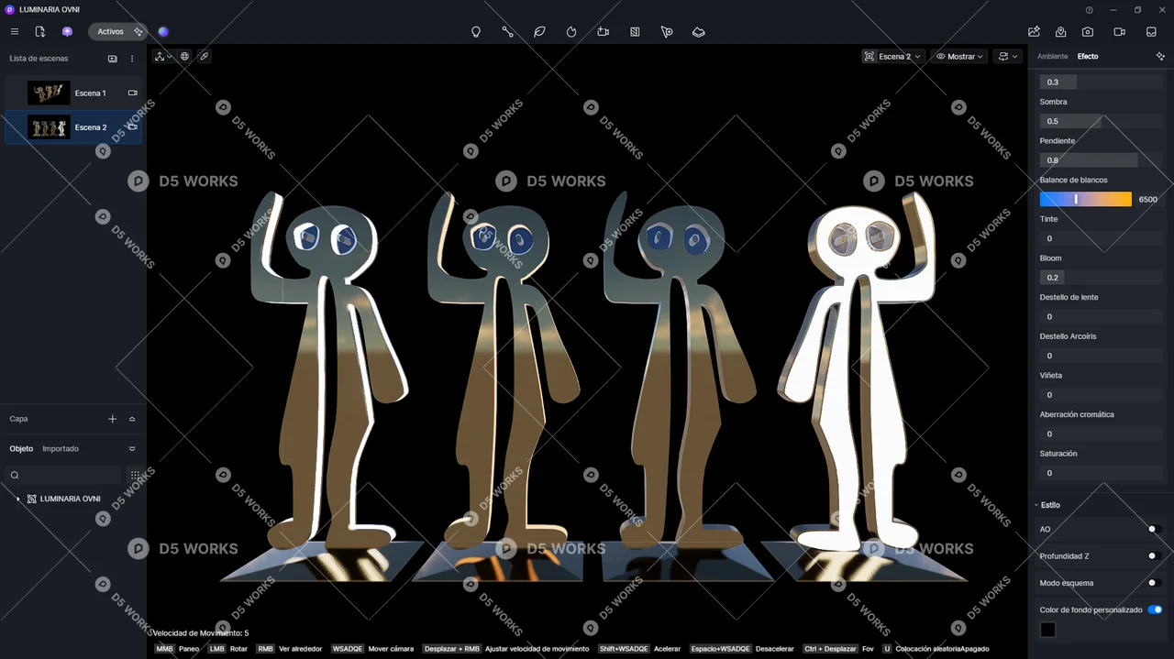1174x659 pixels.
Task: Open the inbox tray icon
Action: tap(1151, 31)
